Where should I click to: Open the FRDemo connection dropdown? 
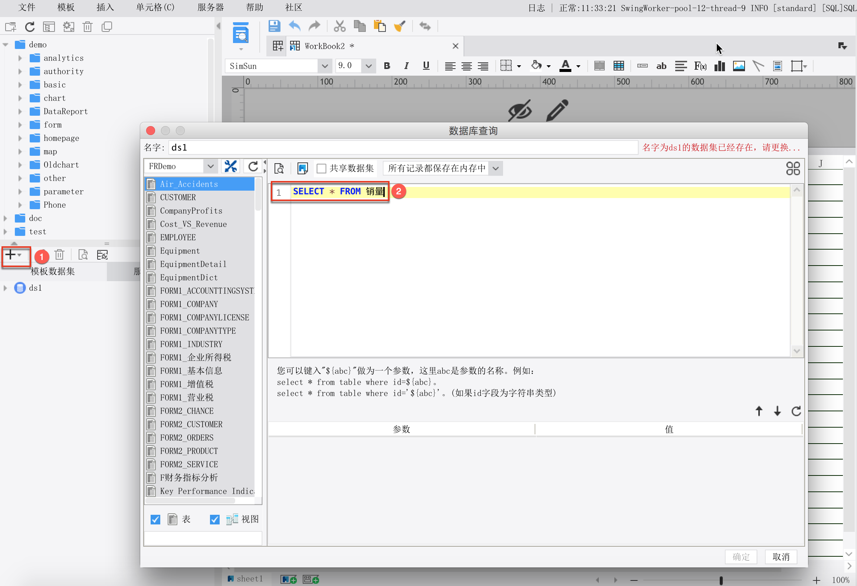click(x=210, y=167)
